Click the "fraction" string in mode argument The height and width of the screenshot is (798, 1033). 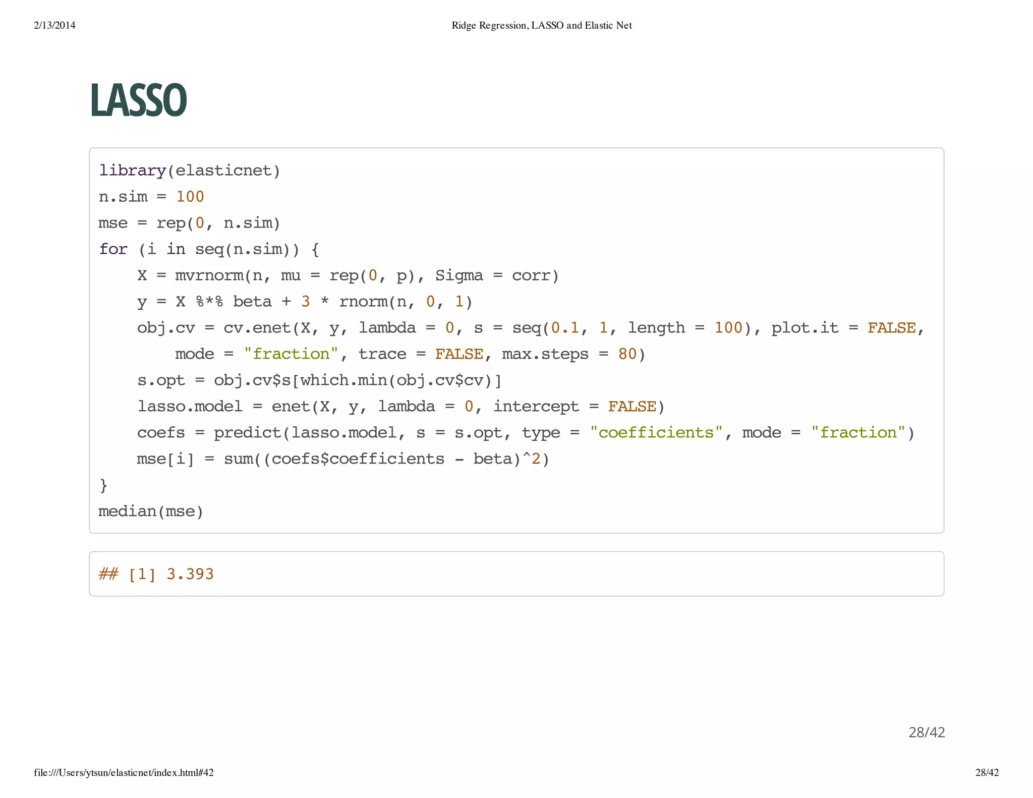pyautogui.click(x=291, y=354)
